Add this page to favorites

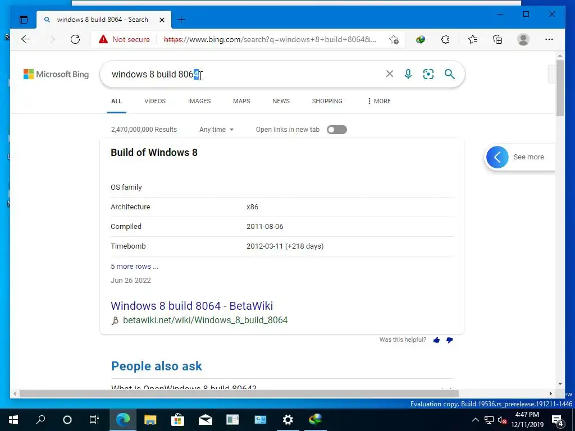(x=394, y=39)
